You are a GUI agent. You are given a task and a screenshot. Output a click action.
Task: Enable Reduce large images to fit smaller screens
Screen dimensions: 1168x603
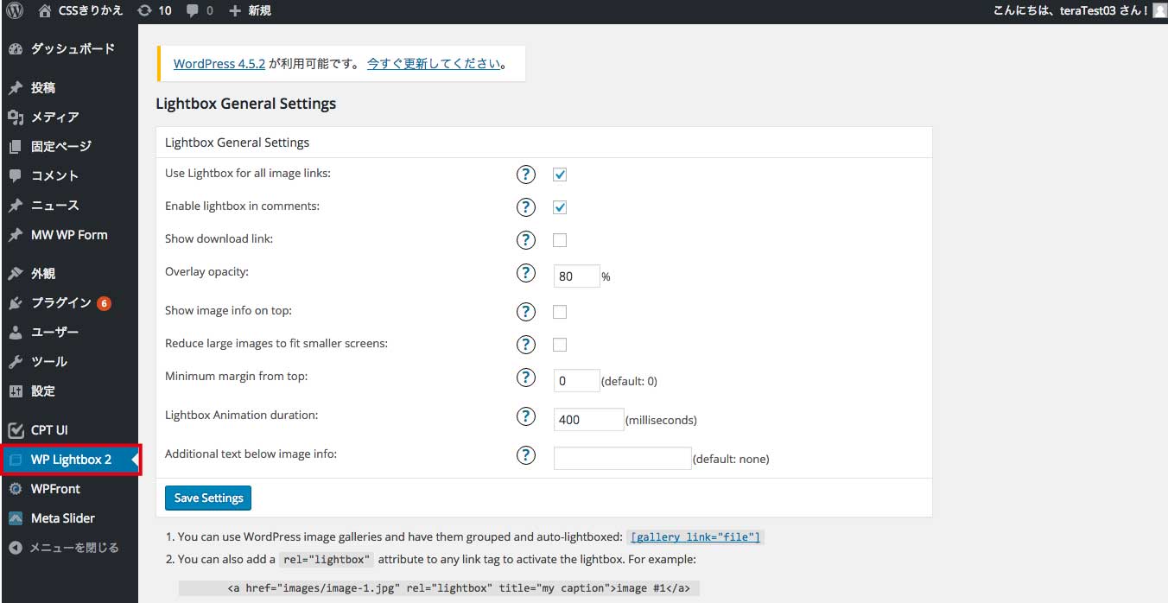click(x=559, y=344)
